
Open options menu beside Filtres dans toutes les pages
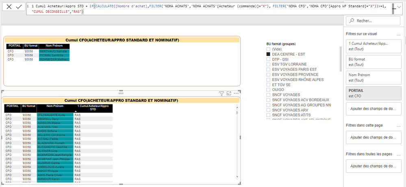coord(398,154)
